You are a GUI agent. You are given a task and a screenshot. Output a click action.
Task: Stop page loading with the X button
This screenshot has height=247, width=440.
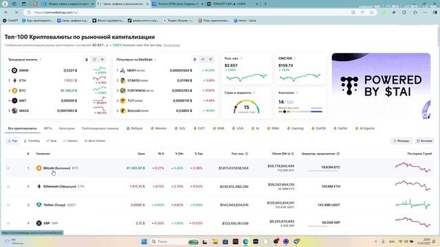[16, 12]
